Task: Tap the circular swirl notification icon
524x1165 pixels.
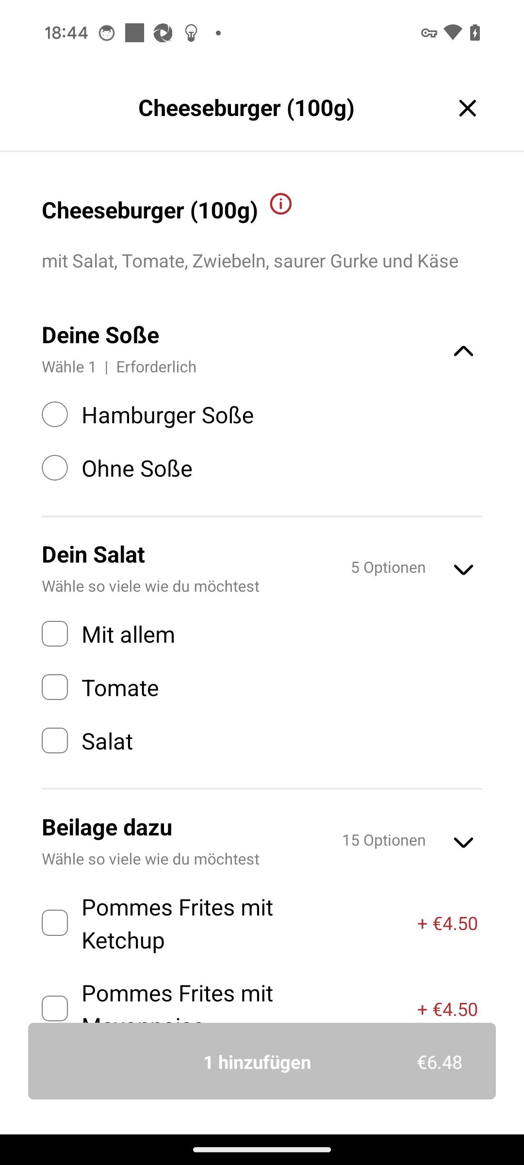Action: (163, 33)
